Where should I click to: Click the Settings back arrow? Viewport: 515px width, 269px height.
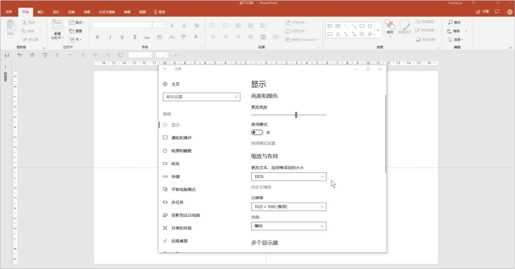coord(165,69)
